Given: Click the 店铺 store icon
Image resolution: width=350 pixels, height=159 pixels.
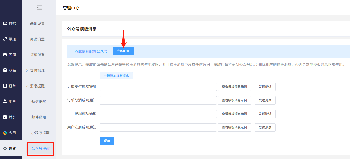Looking at the screenshot, I should coord(5,54).
